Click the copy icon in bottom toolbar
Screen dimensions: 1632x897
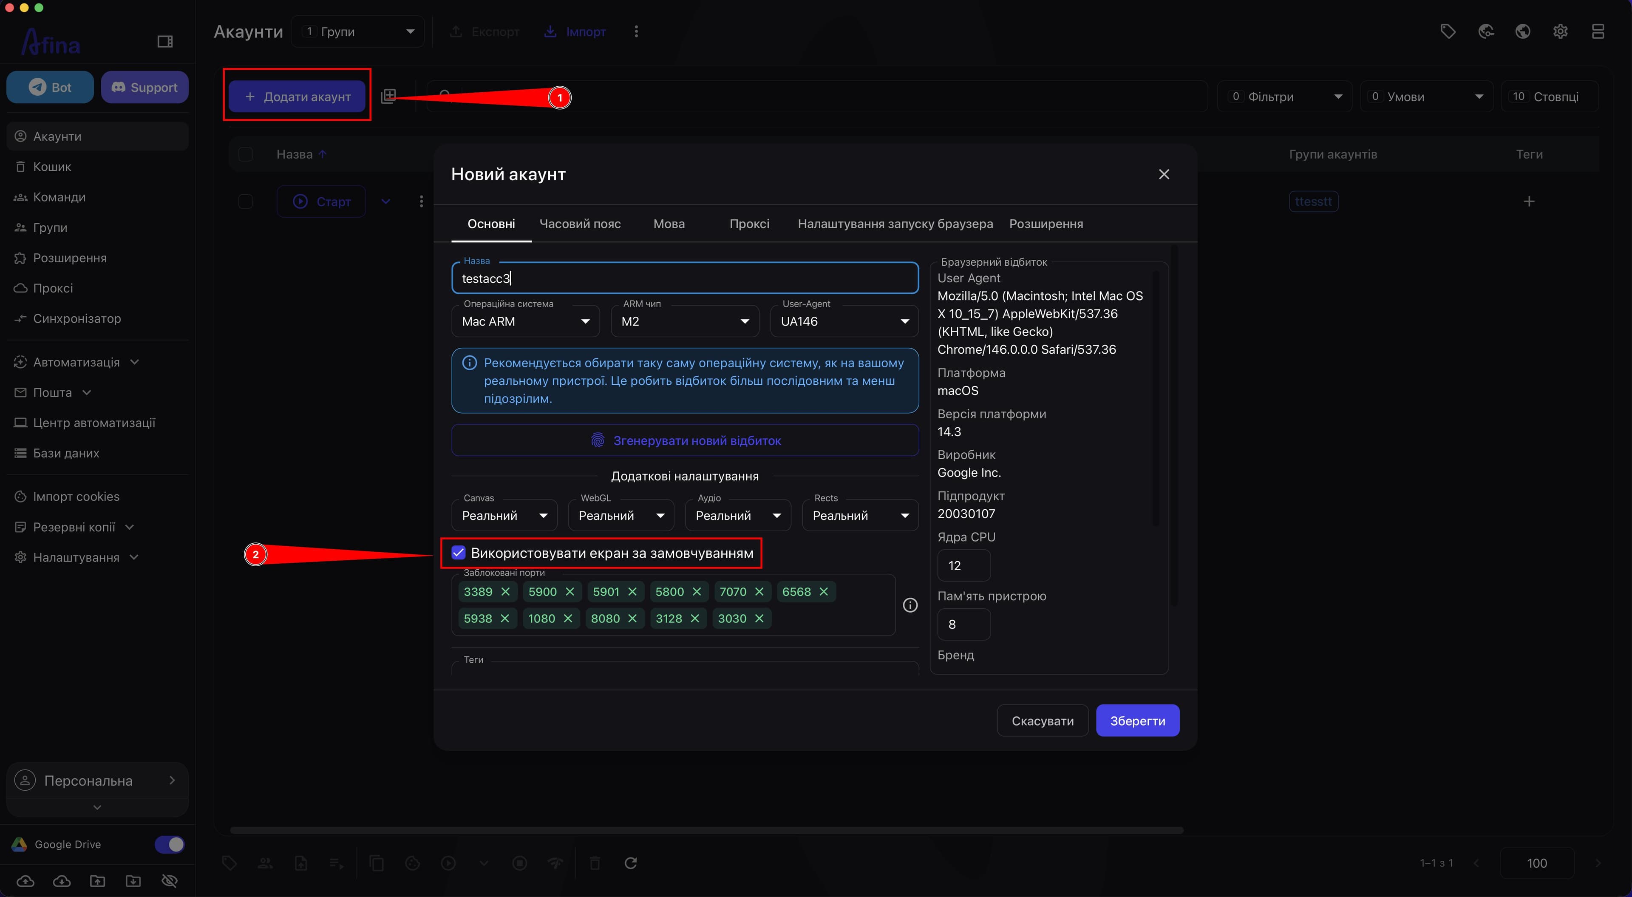point(377,863)
